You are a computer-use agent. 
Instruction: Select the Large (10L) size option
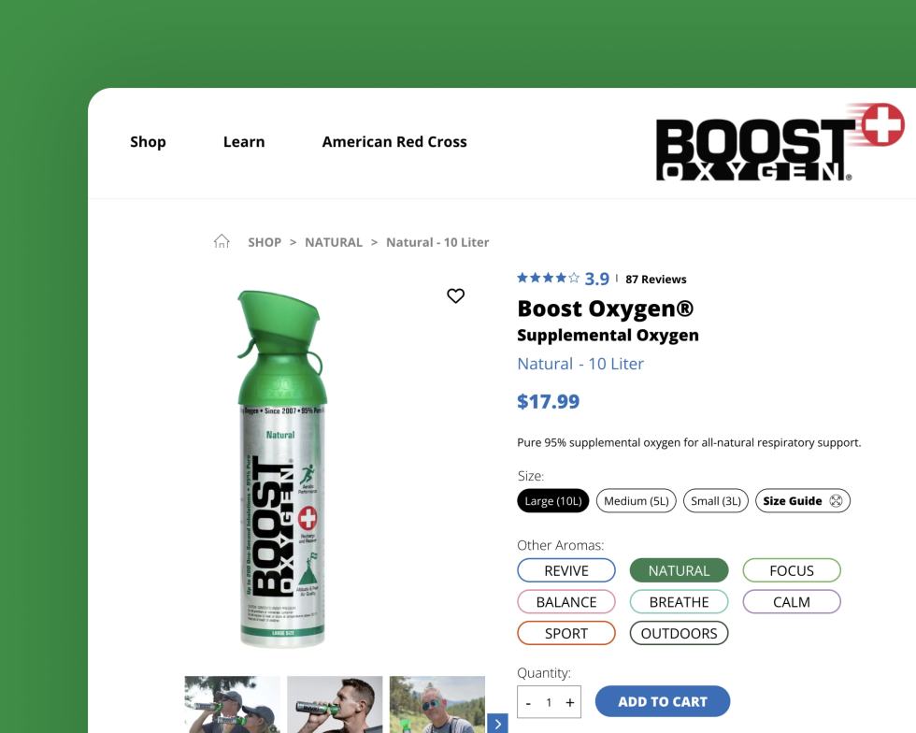[551, 500]
